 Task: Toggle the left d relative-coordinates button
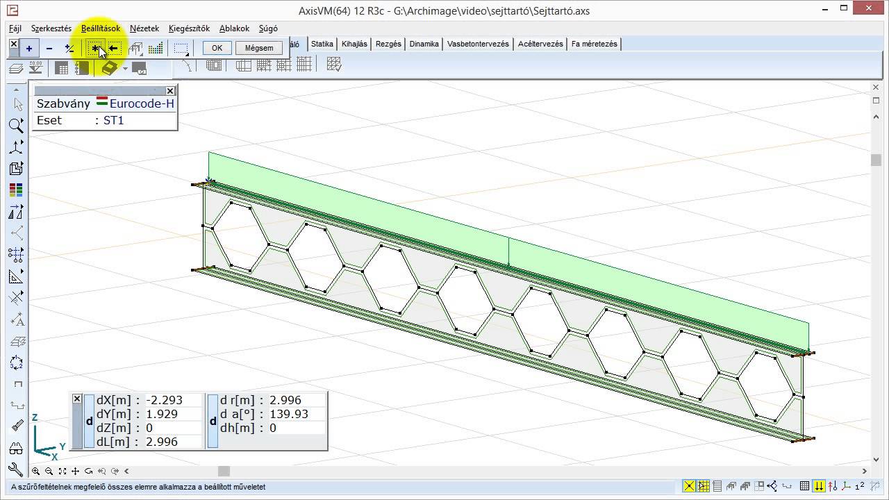click(89, 421)
